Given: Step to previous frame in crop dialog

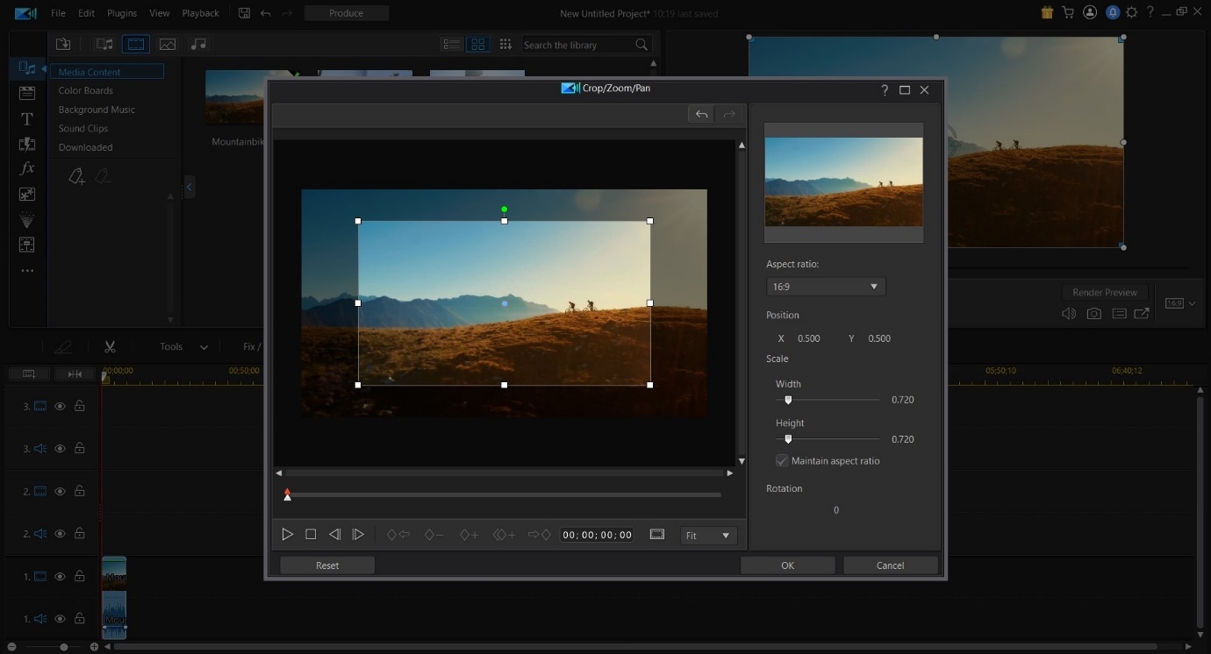Looking at the screenshot, I should tap(334, 535).
